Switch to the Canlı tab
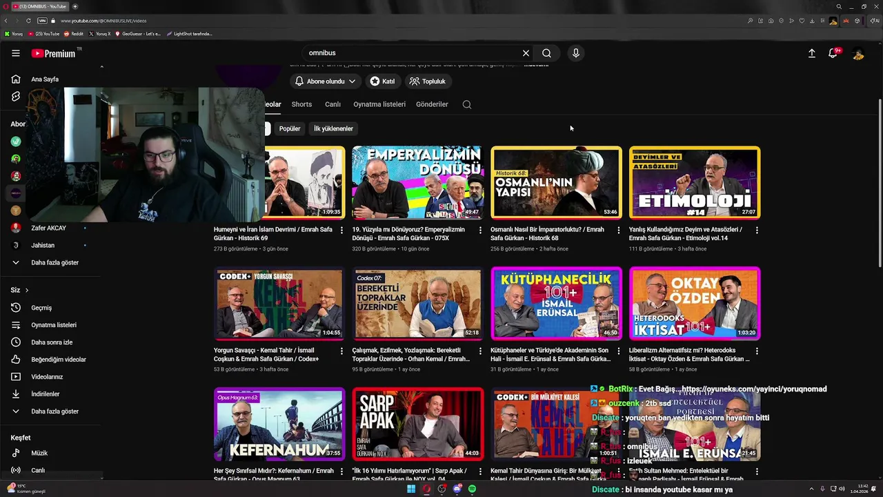Viewport: 883px width, 497px height. (333, 104)
